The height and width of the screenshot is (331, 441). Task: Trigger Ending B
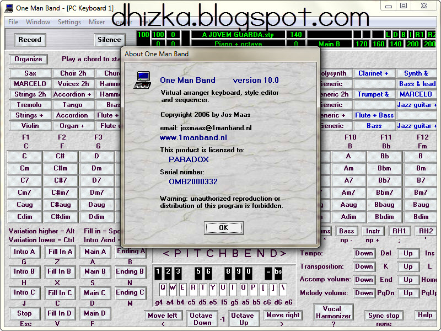pyautogui.click(x=130, y=271)
